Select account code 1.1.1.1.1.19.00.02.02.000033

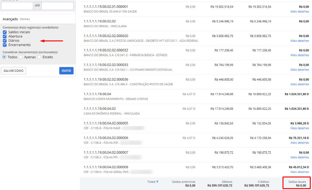pos(106,65)
